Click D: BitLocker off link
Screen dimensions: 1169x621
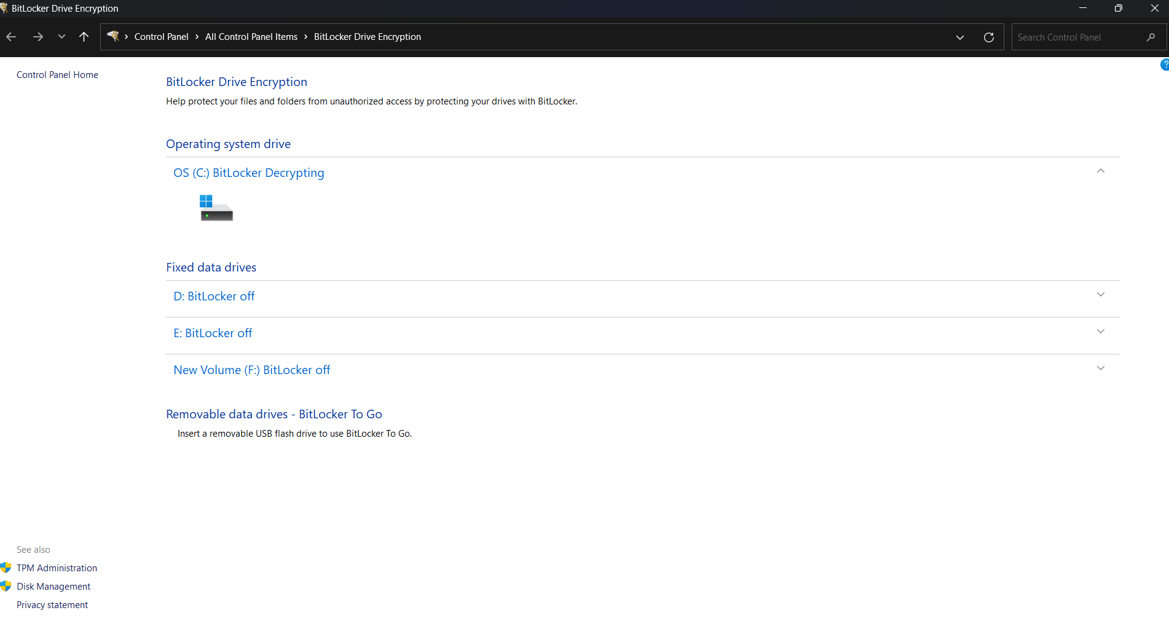(x=214, y=297)
